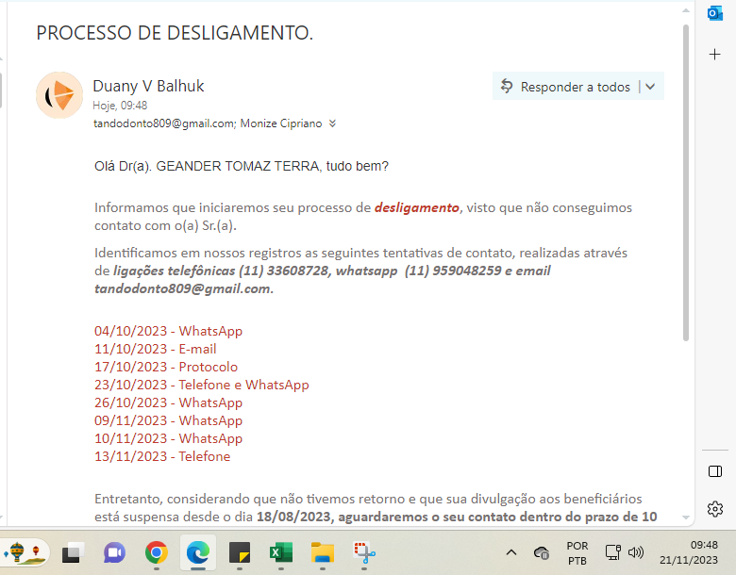Click greeting Olá Dr(a). GEANDER TOMAZ TERRA

click(x=207, y=167)
